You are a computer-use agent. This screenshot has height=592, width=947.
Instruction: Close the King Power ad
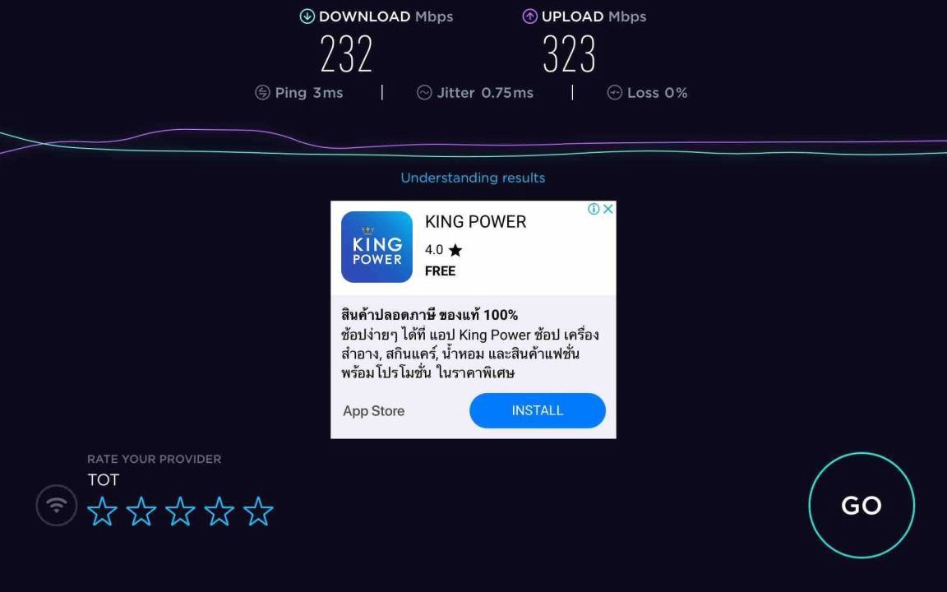(x=608, y=209)
